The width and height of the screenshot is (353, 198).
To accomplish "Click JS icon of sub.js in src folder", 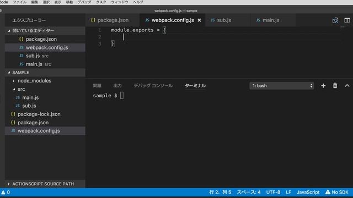I will point(18,106).
